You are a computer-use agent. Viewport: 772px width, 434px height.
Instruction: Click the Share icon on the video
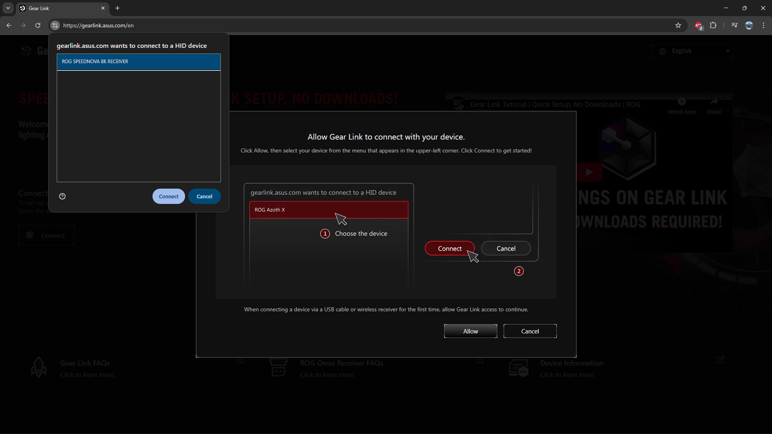pyautogui.click(x=715, y=102)
